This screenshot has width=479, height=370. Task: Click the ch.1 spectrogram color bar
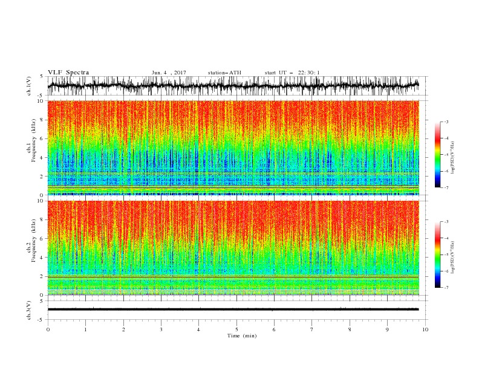(438, 154)
